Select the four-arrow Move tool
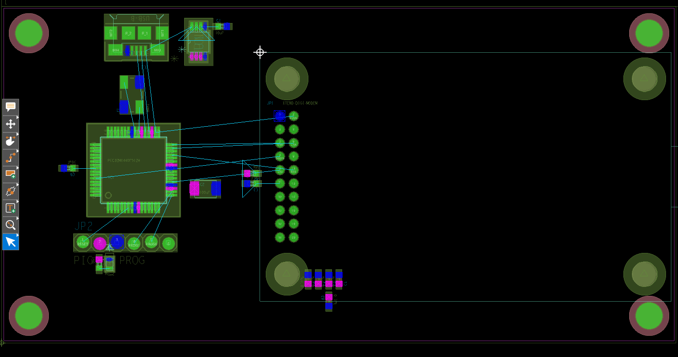Viewport: 678px width, 357px height. tap(11, 124)
